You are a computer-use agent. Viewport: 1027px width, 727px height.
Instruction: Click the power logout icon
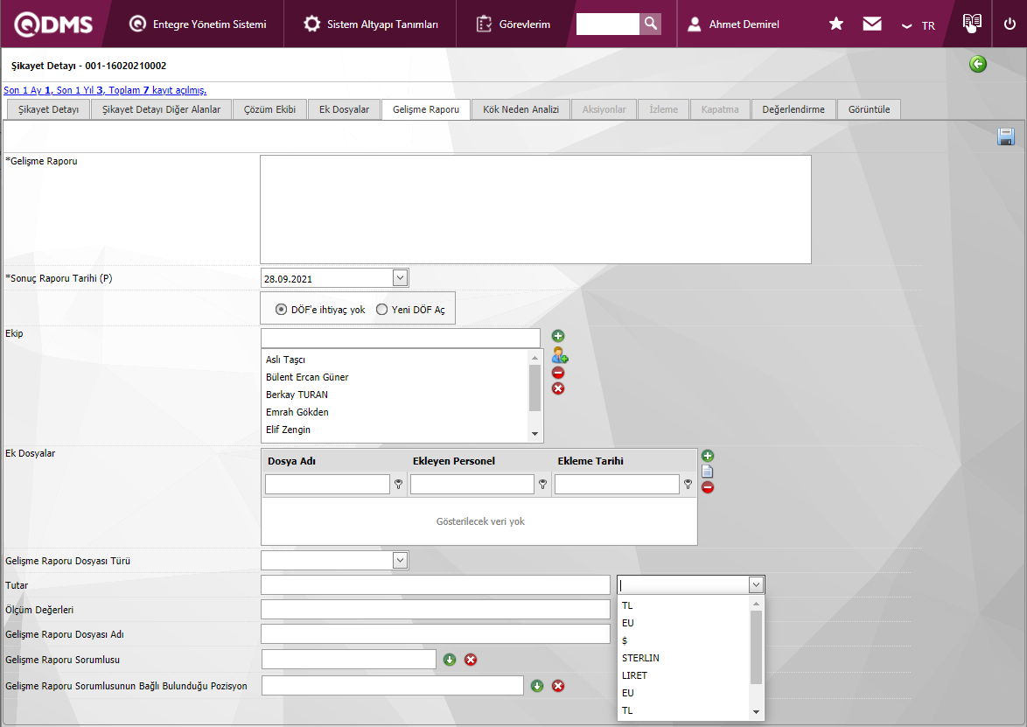coord(1010,24)
